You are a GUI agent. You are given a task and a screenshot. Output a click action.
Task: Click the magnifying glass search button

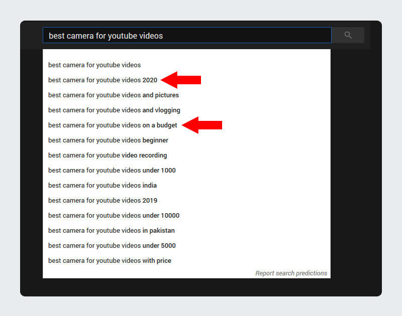pos(348,35)
